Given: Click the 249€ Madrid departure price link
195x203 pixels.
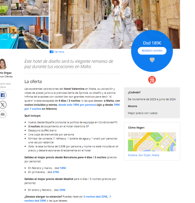Looking at the screenshot, I should 62,190.
